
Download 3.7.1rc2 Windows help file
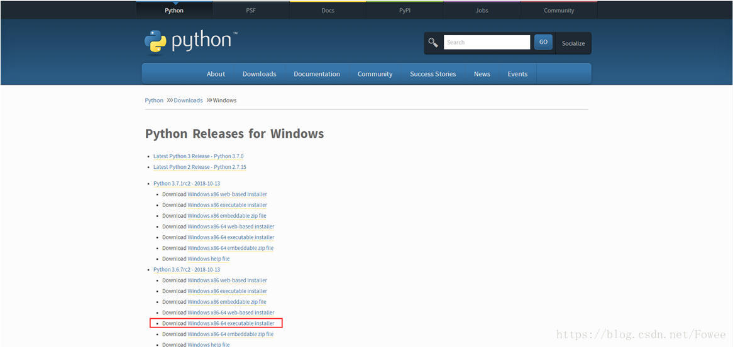209,259
